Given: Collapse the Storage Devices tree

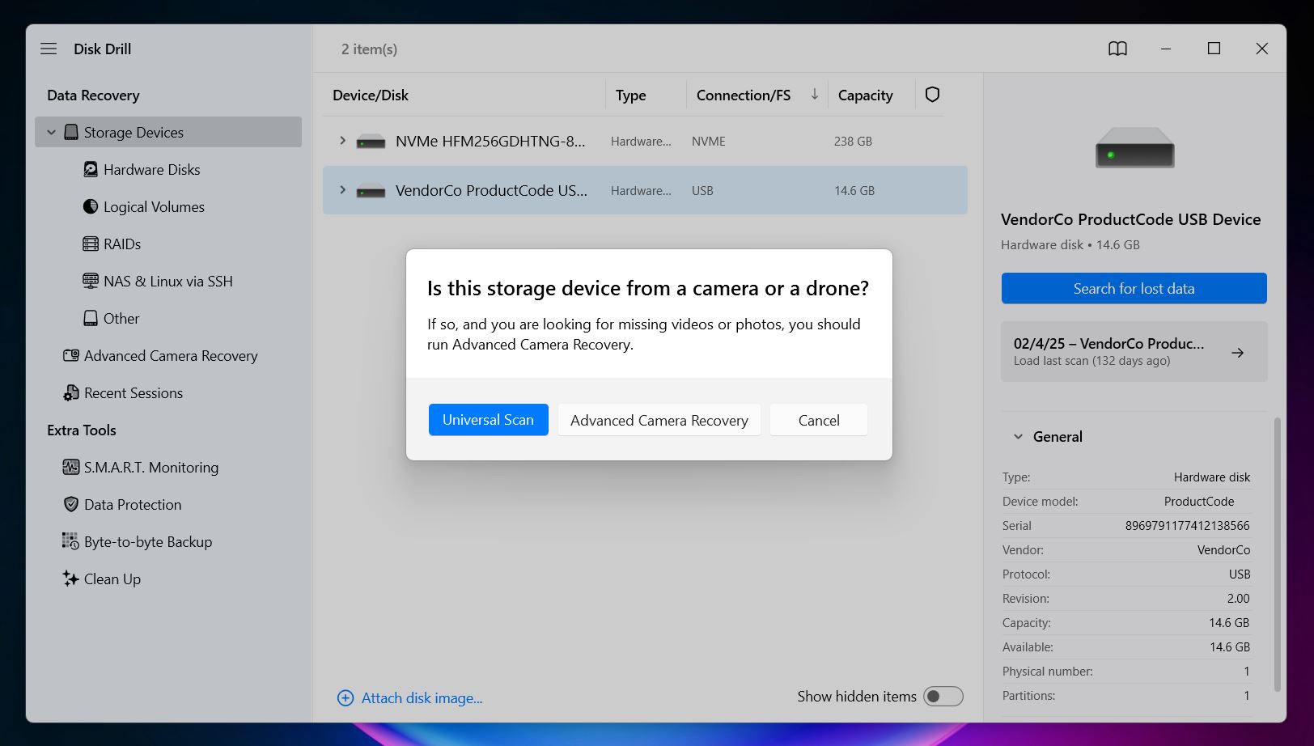Looking at the screenshot, I should [x=51, y=133].
